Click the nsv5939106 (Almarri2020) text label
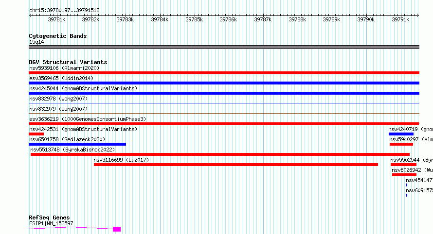 pos(64,68)
